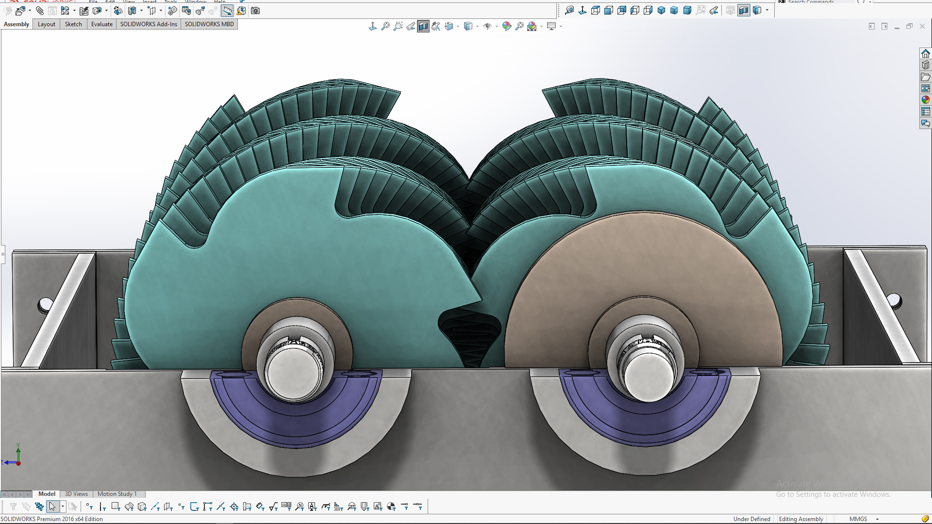Open the Sketch tab
This screenshot has height=524, width=932.
(x=73, y=24)
